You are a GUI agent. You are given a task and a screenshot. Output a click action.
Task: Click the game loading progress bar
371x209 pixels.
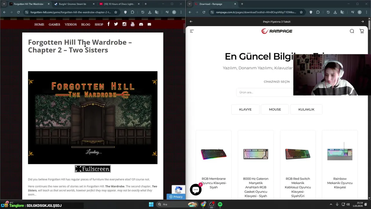(x=93, y=147)
